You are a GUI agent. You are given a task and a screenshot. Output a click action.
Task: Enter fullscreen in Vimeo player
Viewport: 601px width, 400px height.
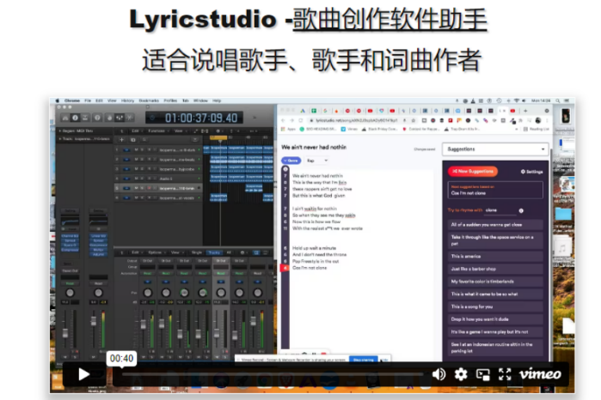tap(505, 374)
